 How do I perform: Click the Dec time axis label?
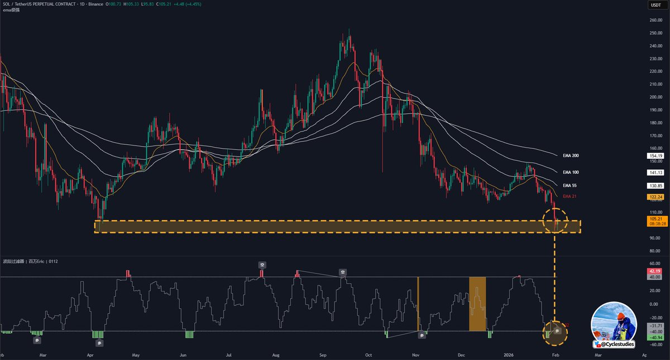462,354
